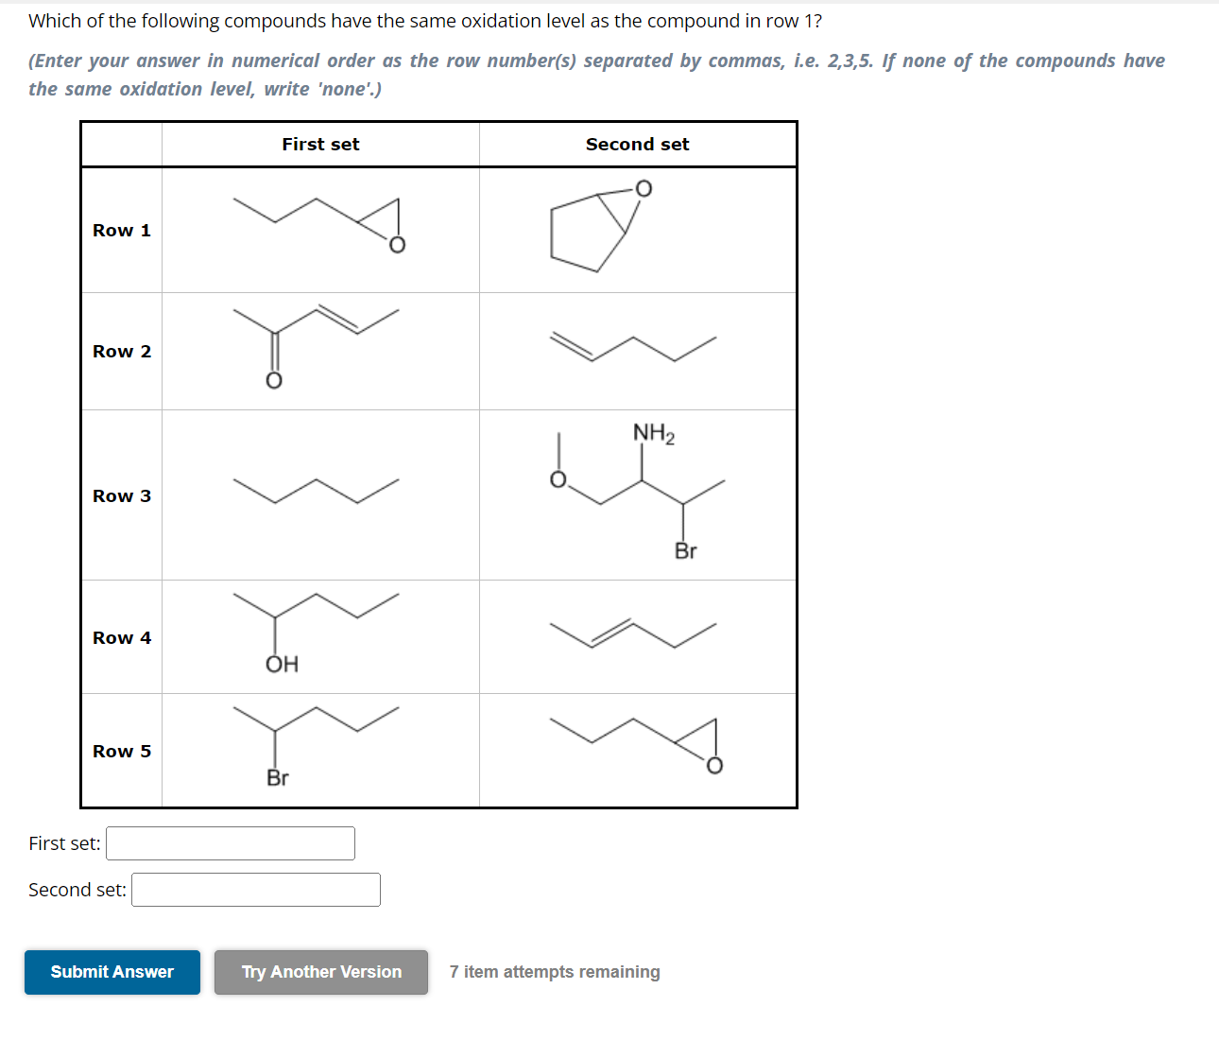Image resolution: width=1219 pixels, height=1041 pixels.
Task: Click the 7 item attempts remaining text
Action: [x=554, y=971]
